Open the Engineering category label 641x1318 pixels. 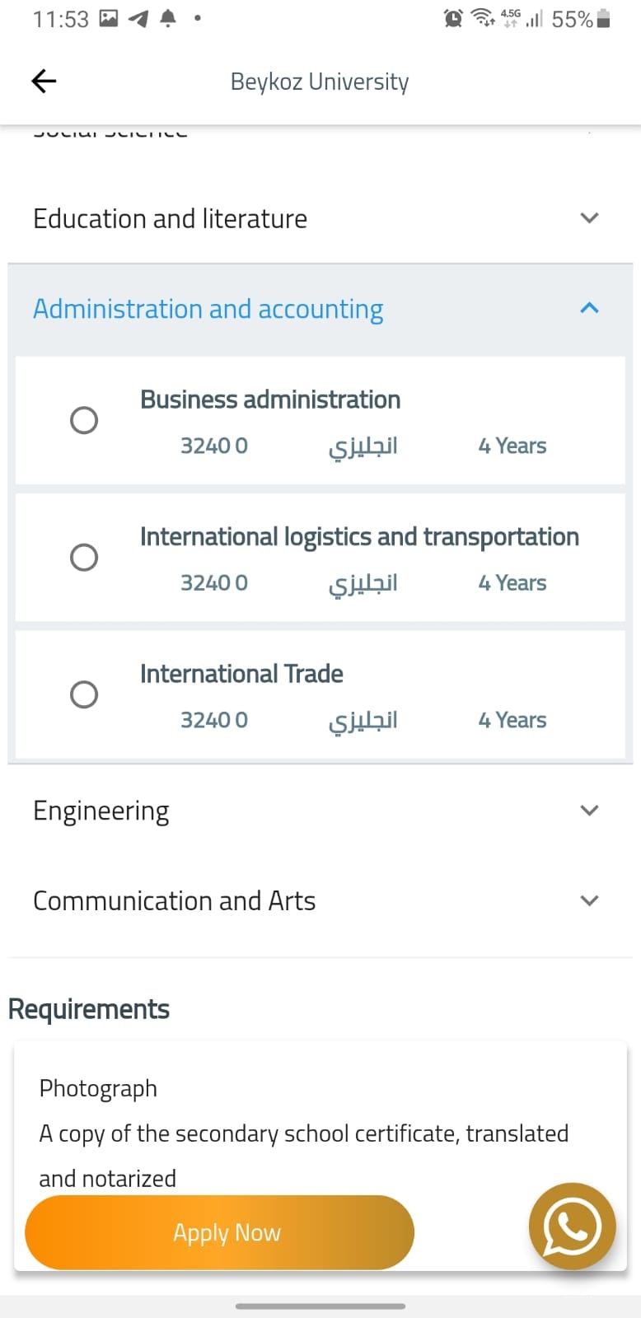coord(101,811)
